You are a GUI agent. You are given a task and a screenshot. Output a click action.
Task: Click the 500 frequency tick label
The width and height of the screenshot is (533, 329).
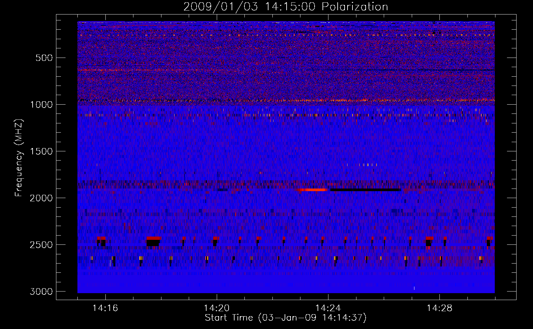point(44,58)
